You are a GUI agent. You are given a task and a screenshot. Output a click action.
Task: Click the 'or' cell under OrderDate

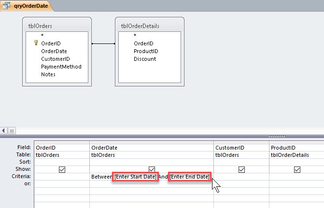pyautogui.click(x=152, y=184)
